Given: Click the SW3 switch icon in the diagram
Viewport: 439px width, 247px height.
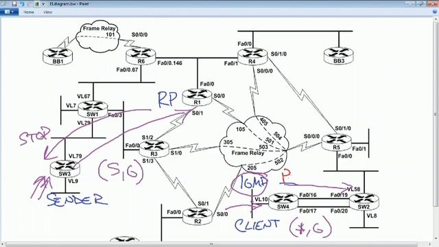Looking at the screenshot, I should [x=65, y=169].
